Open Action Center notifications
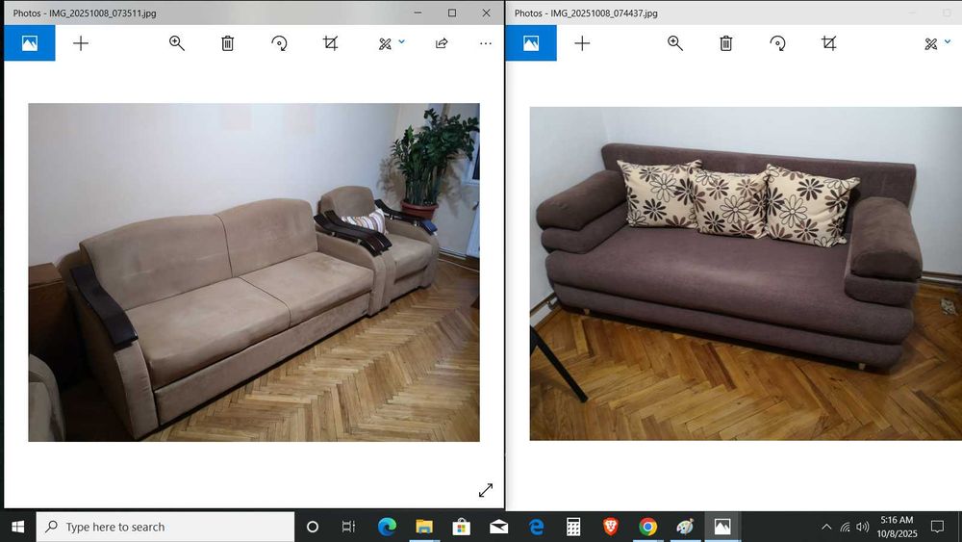 point(937,527)
